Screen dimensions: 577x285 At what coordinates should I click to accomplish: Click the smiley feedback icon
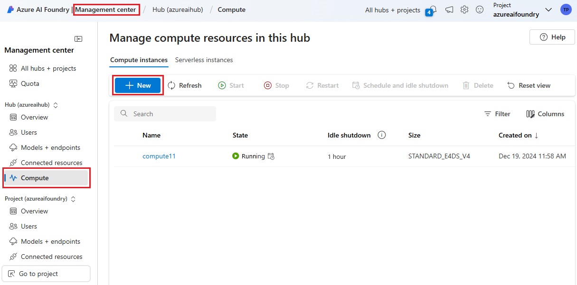point(480,9)
